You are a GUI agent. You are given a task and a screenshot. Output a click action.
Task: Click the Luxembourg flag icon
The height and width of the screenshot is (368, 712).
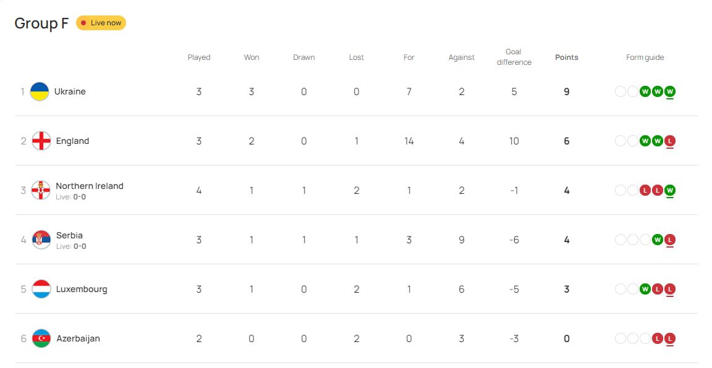tap(41, 289)
